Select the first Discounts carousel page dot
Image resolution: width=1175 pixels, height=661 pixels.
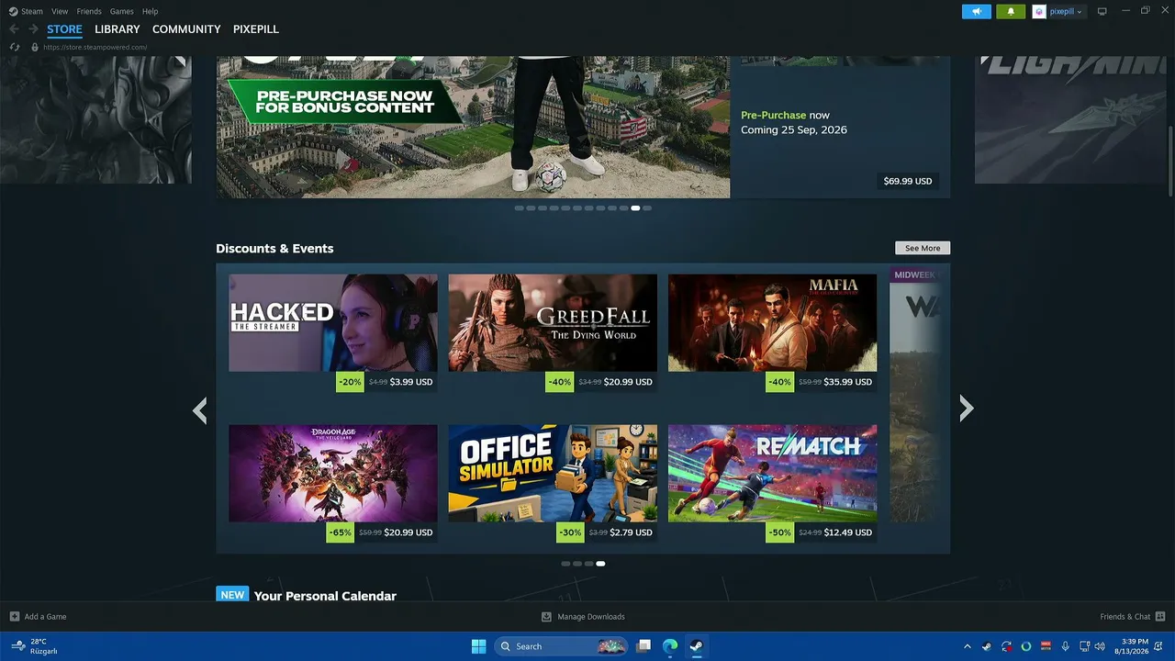565,564
